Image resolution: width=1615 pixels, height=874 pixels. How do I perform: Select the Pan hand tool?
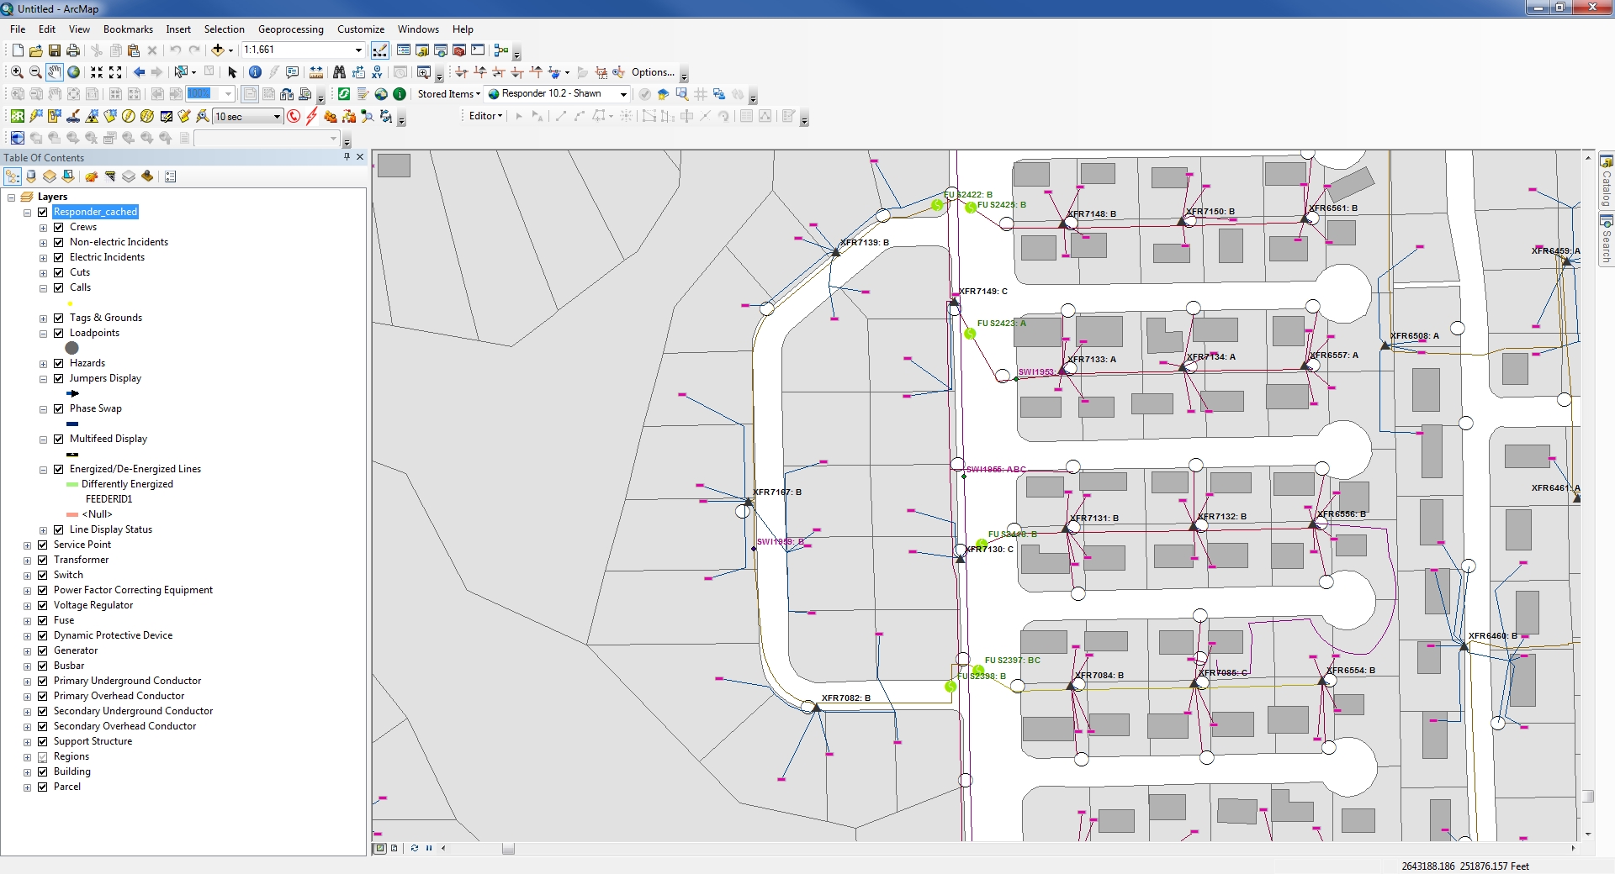[55, 72]
